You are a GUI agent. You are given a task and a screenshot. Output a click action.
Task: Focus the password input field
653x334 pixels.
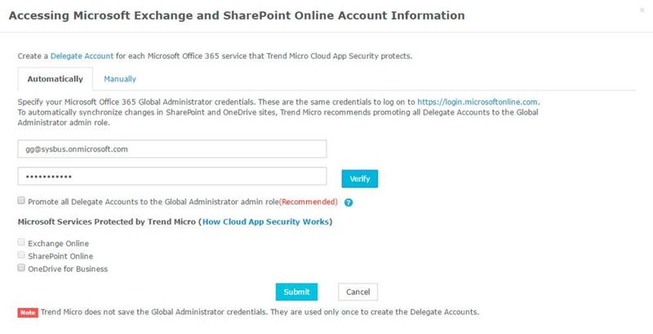(x=172, y=177)
